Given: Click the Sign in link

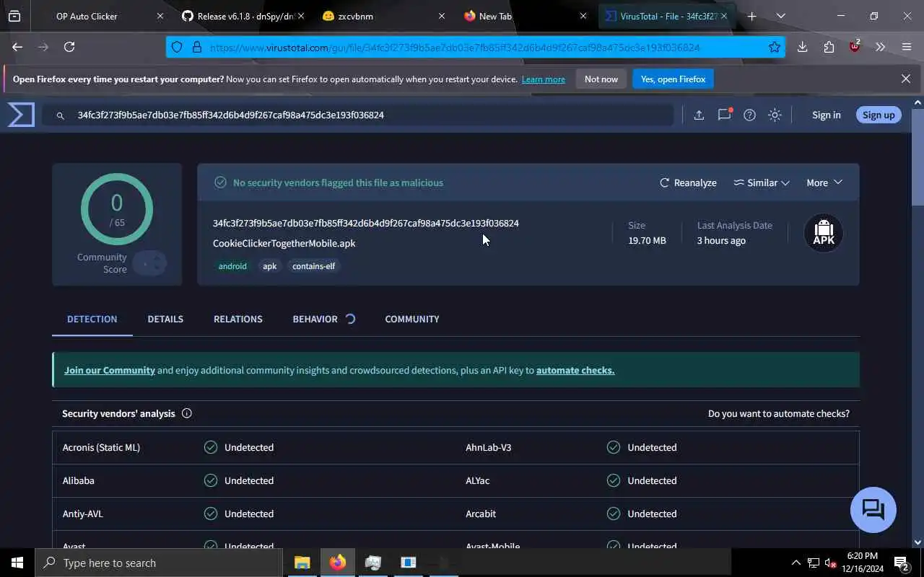Looking at the screenshot, I should pos(826,115).
